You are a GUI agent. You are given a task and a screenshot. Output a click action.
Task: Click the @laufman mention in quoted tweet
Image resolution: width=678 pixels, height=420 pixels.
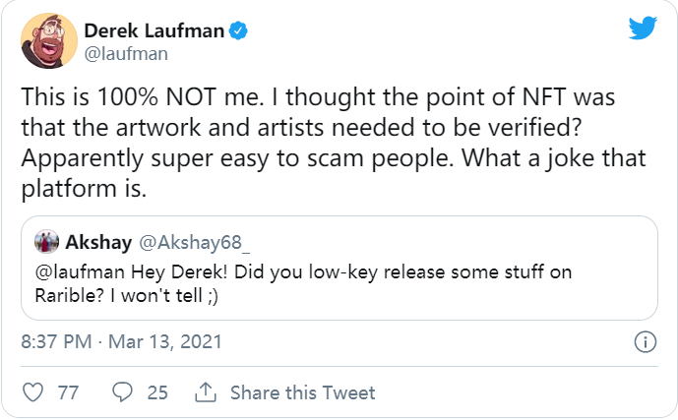click(x=74, y=270)
